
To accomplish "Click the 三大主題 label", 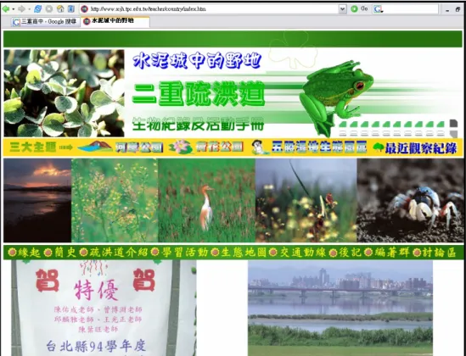I will coord(33,147).
